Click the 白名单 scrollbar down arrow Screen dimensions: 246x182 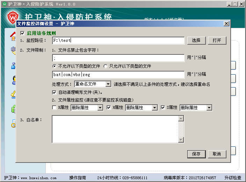click(181, 140)
